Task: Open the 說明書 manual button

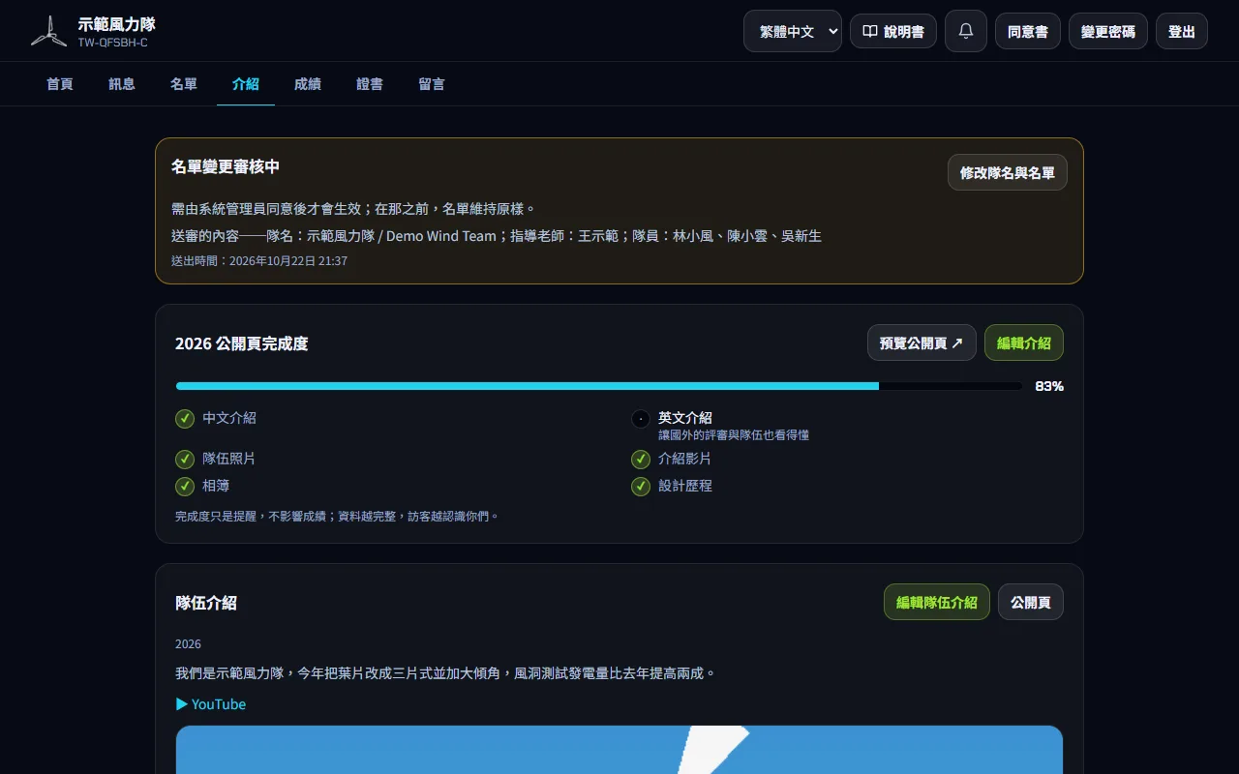Action: coord(893,31)
